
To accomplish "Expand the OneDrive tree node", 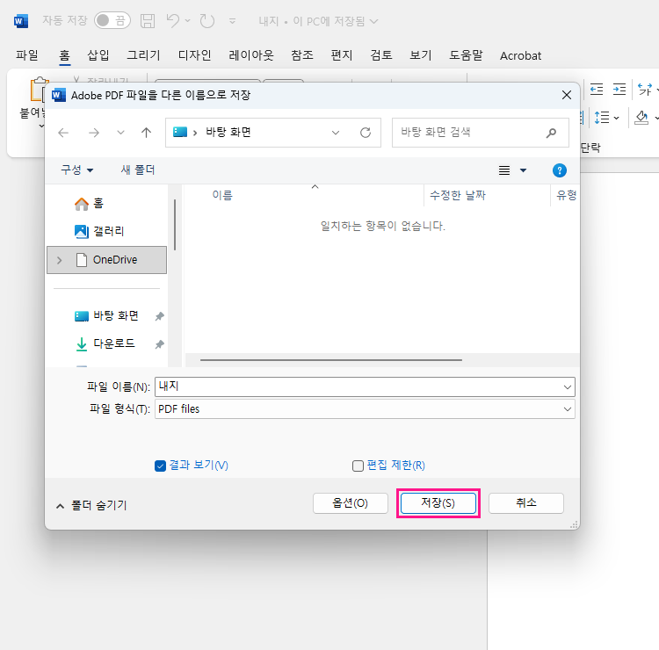I will pyautogui.click(x=59, y=260).
